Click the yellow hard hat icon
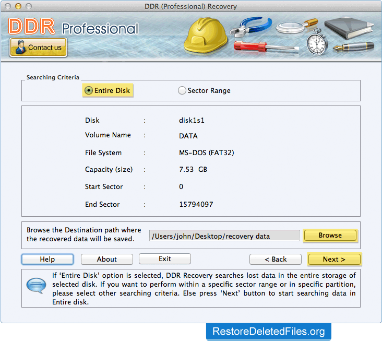The image size is (382, 341). pos(206,36)
